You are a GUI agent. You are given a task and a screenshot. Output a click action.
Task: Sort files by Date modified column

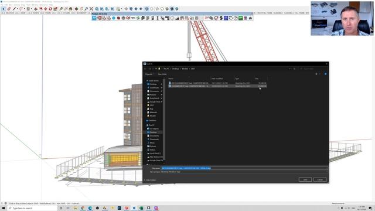[217, 79]
